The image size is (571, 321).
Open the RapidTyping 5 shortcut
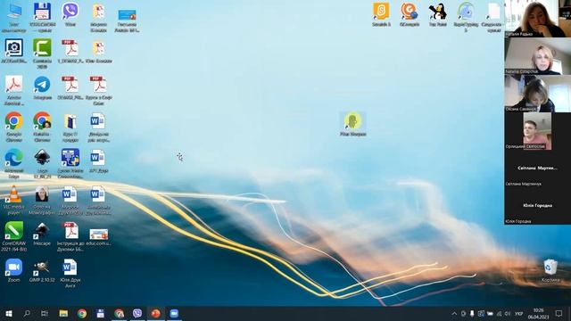(466, 17)
